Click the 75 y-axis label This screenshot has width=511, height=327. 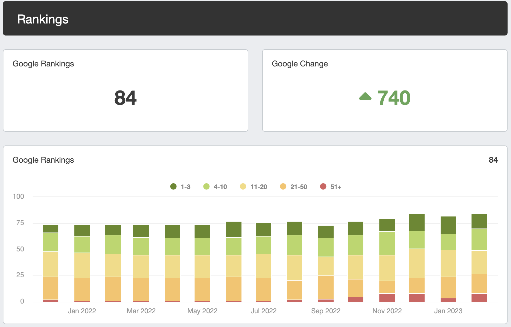20,223
